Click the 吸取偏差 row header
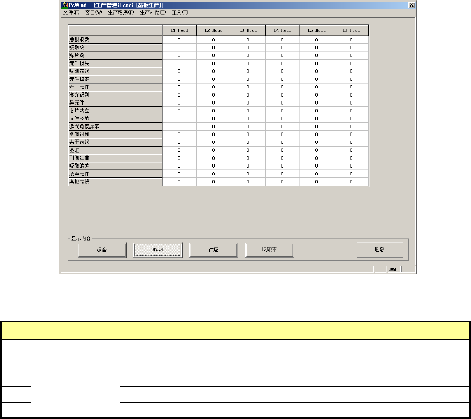Image resolution: width=471 pixels, height=419 pixels. coord(115,166)
